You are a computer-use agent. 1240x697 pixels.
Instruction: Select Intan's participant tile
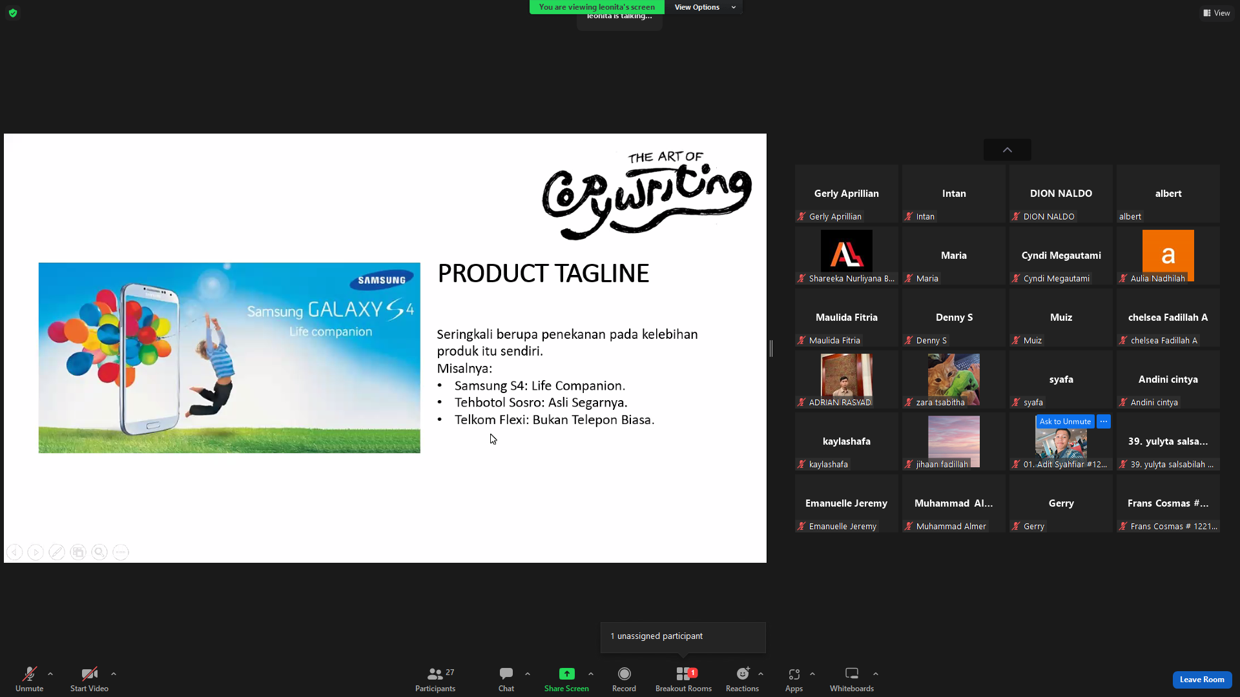(x=954, y=194)
